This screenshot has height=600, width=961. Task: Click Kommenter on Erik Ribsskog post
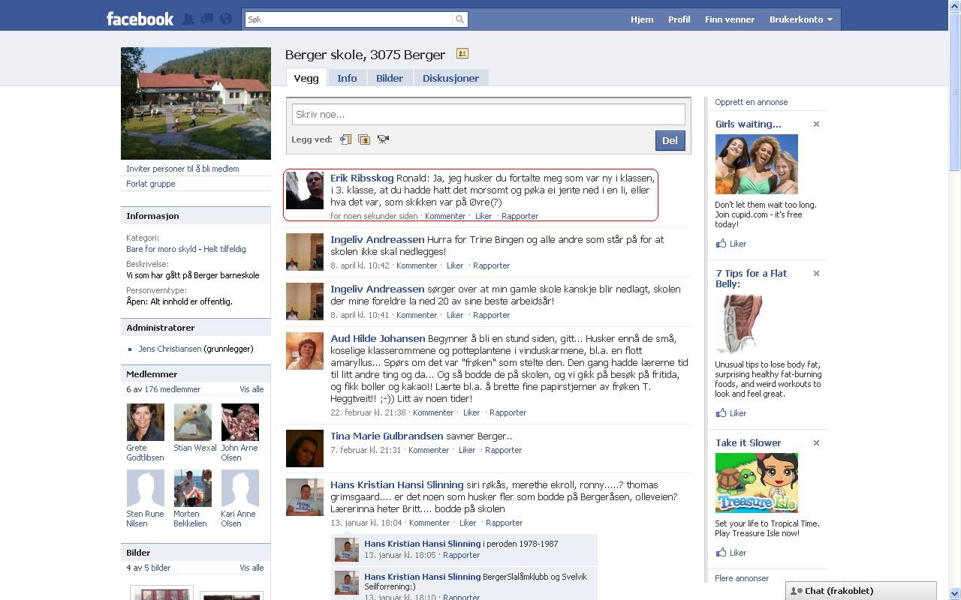[445, 216]
